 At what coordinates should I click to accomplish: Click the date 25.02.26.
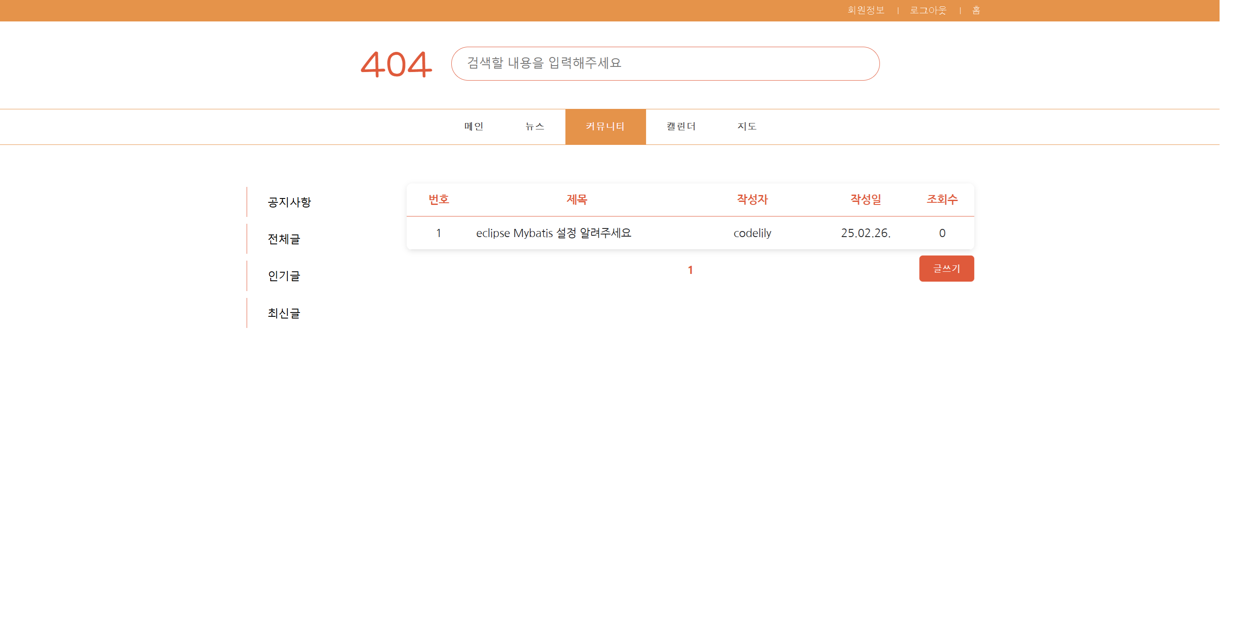click(x=865, y=233)
